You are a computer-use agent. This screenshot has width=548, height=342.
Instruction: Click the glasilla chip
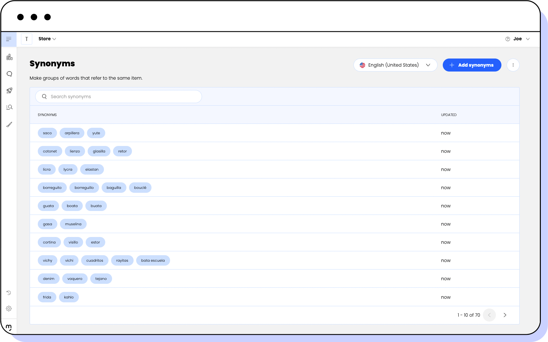(99, 151)
